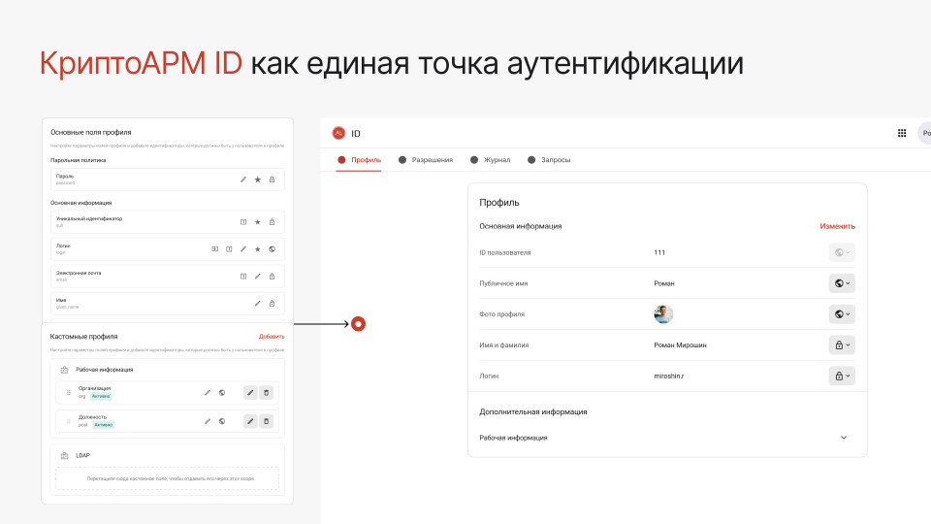Click the red ID logo icon
Image resolution: width=931 pixels, height=524 pixels.
(338, 133)
